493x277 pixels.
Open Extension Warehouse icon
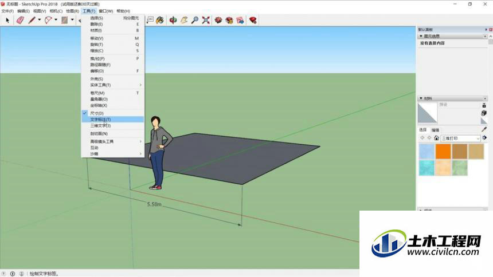(x=229, y=21)
